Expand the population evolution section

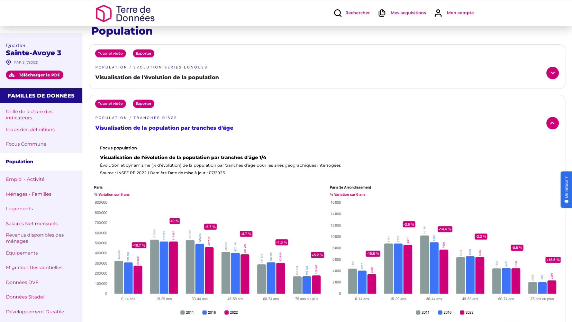tap(552, 73)
